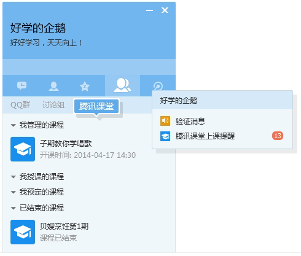Open the Qzone star icon tab
Viewport: 301px width, 256px height.
coord(85,86)
